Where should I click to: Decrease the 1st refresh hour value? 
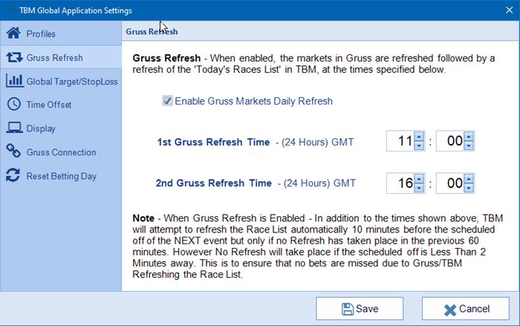(x=419, y=146)
